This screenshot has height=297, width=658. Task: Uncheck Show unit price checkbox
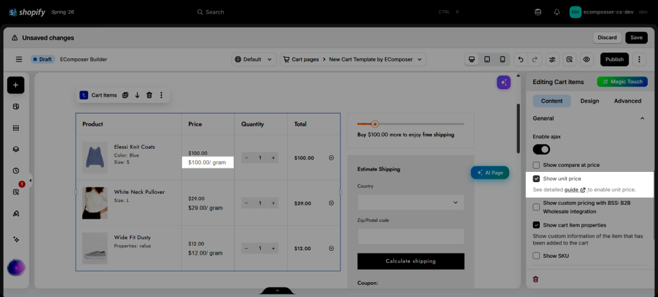click(537, 179)
